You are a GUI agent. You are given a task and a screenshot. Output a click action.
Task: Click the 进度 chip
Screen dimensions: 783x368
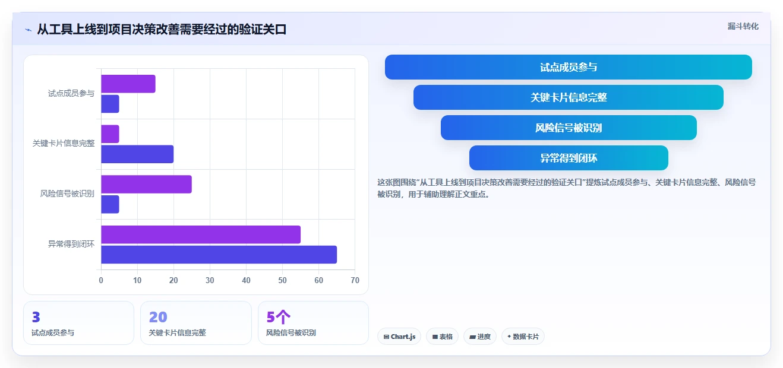point(480,337)
